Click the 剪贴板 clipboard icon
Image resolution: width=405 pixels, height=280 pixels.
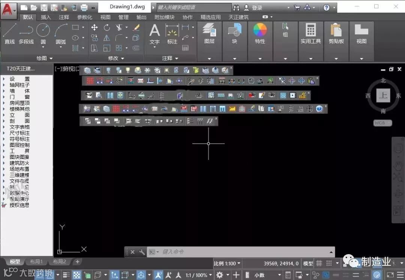click(x=336, y=34)
